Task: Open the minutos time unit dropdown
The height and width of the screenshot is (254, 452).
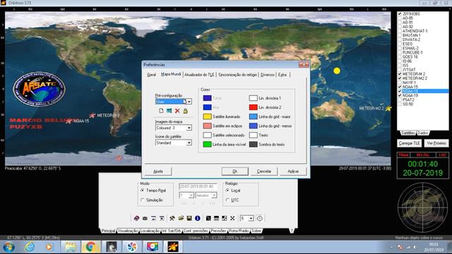Action: 214,195
